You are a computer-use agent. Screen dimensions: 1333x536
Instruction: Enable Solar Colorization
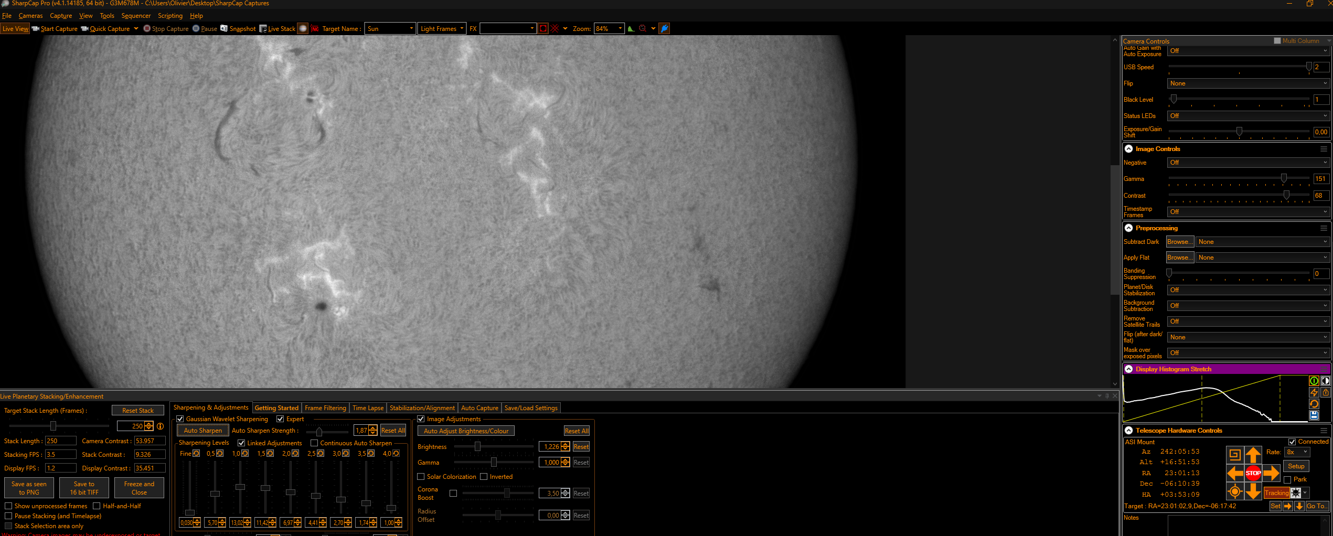coord(421,477)
